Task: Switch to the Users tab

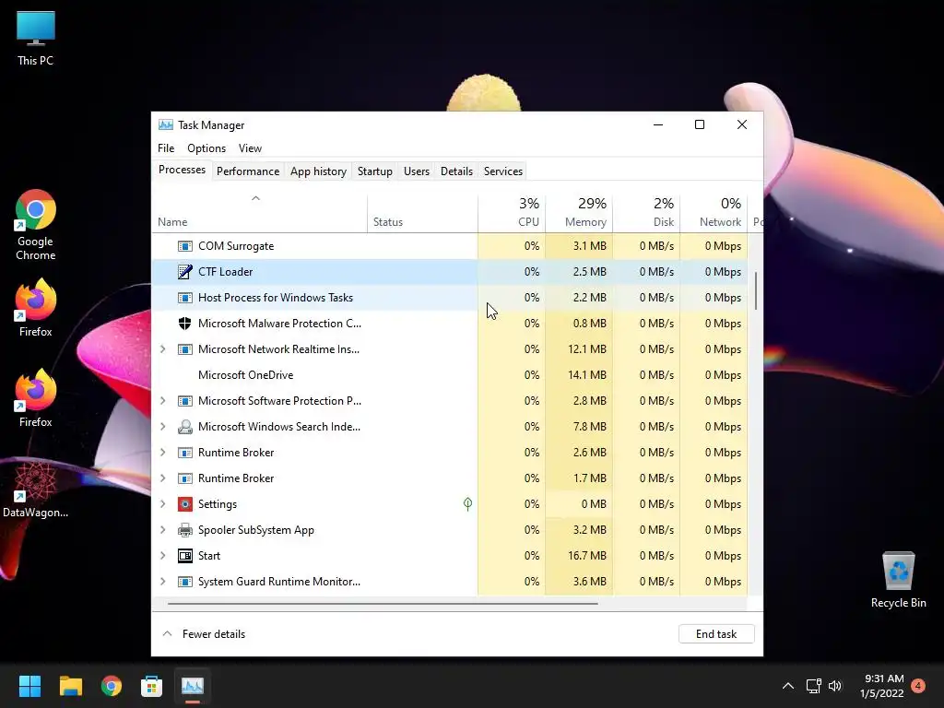Action: (417, 171)
